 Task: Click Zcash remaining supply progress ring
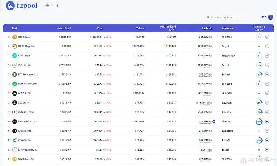[259, 103]
